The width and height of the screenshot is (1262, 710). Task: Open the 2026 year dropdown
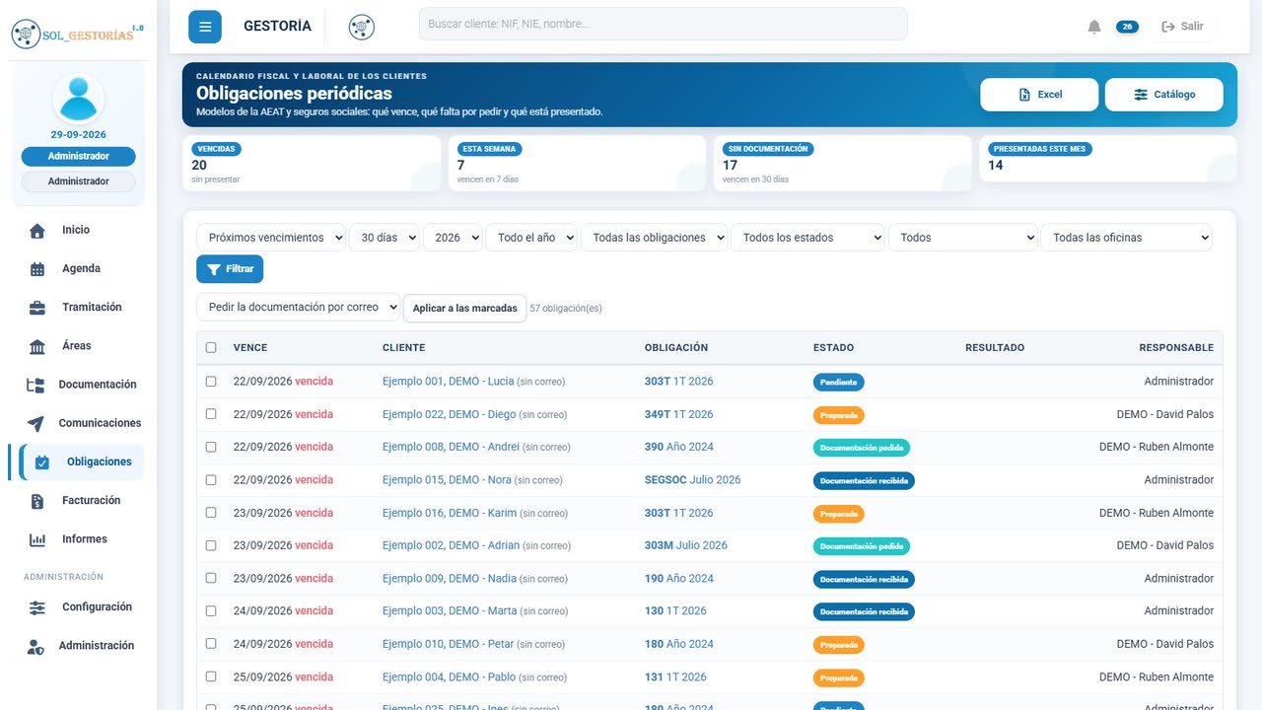453,238
